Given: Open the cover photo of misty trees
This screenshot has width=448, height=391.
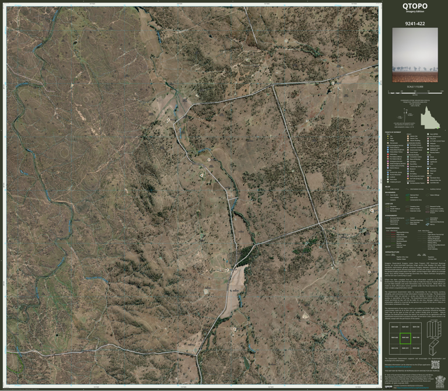Looking at the screenshot, I should click(x=415, y=55).
